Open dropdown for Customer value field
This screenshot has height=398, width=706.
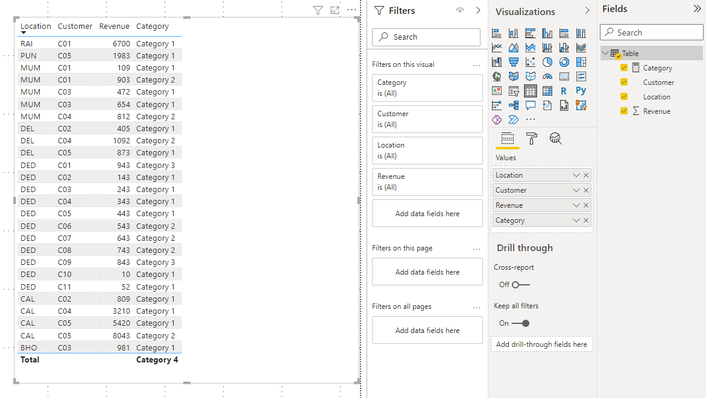coord(576,190)
